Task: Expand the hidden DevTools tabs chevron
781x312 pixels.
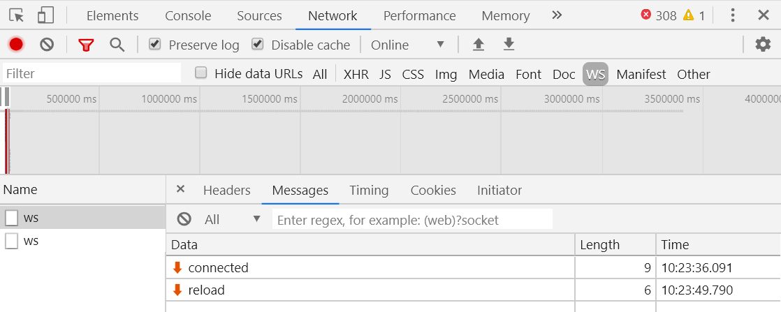Action: [x=557, y=15]
